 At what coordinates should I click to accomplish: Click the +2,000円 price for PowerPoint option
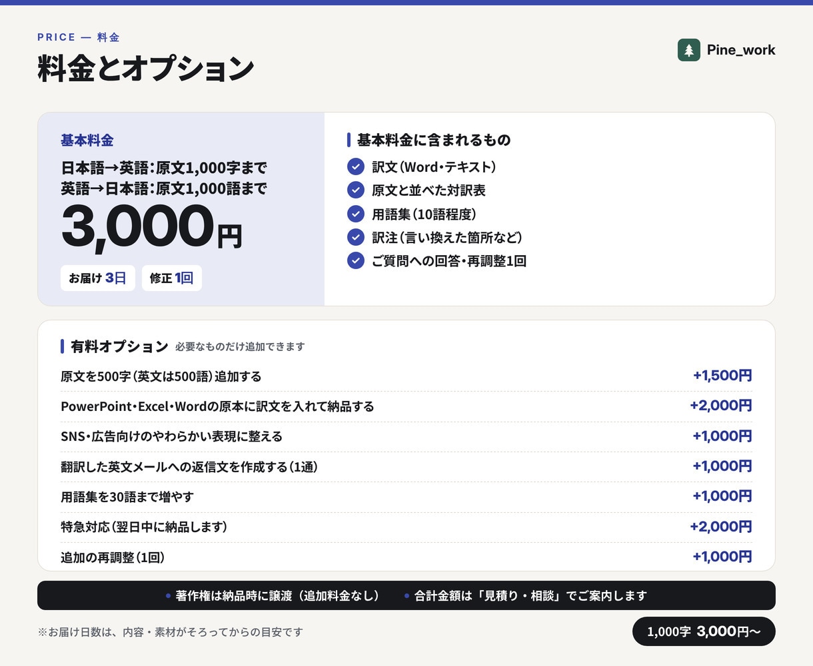pyautogui.click(x=721, y=406)
